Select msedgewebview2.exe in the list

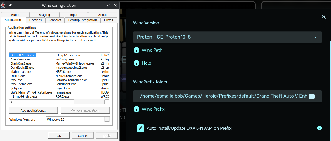71,68
